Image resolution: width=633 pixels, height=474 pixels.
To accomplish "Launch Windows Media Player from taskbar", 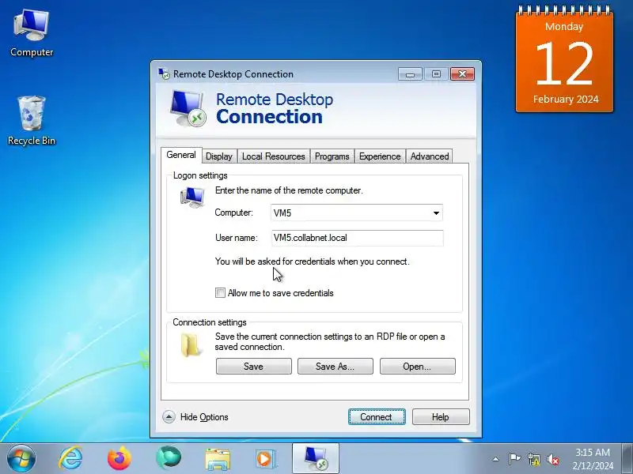I will point(266,459).
